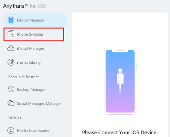Image resolution: width=170 pixels, height=137 pixels.
Task: Click the Backup & Restore section heading
Action: point(23,77)
